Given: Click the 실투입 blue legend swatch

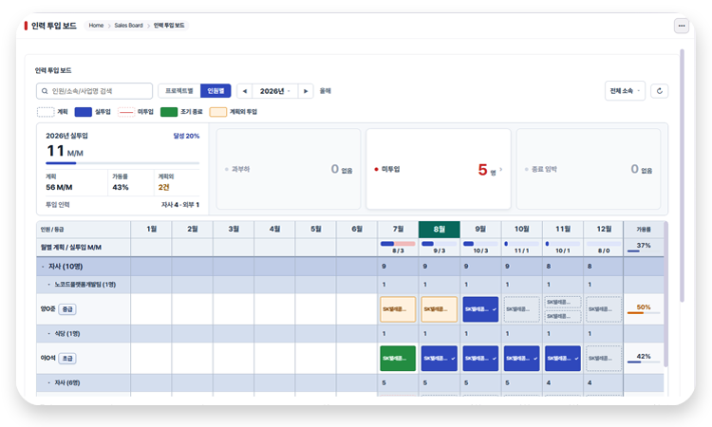Looking at the screenshot, I should 84,112.
